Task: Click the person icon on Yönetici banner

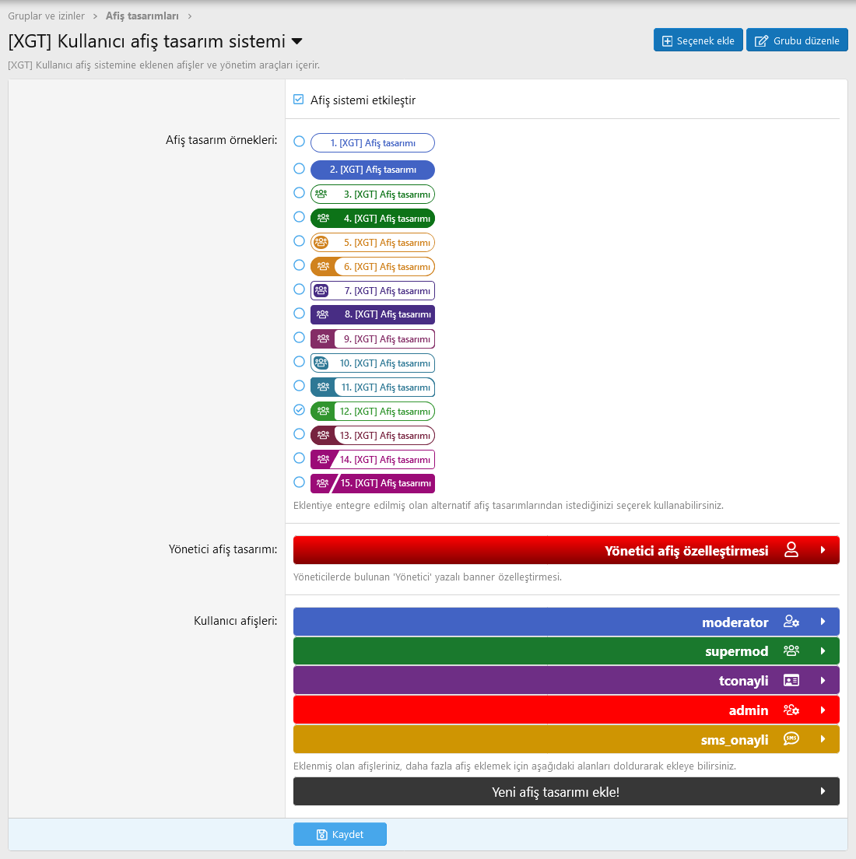Action: pos(791,550)
